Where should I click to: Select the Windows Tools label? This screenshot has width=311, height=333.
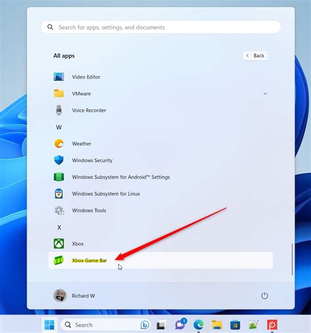[x=89, y=210]
